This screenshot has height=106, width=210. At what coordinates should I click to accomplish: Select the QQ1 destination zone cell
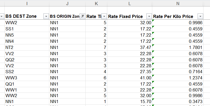pos(27,84)
